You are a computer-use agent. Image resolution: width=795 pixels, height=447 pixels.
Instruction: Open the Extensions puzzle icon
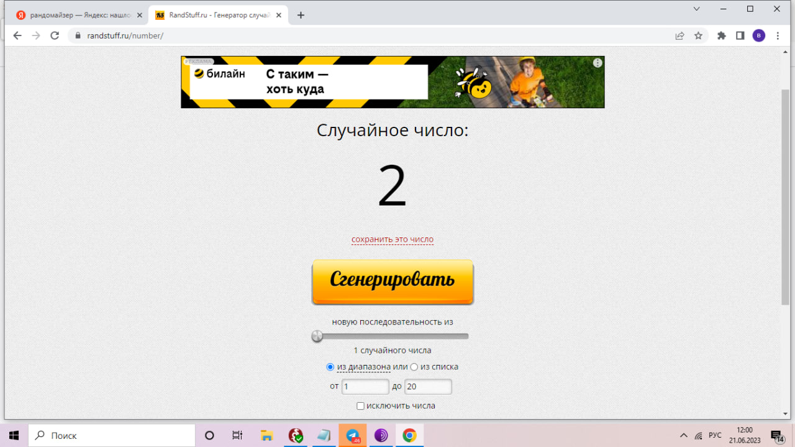721,35
